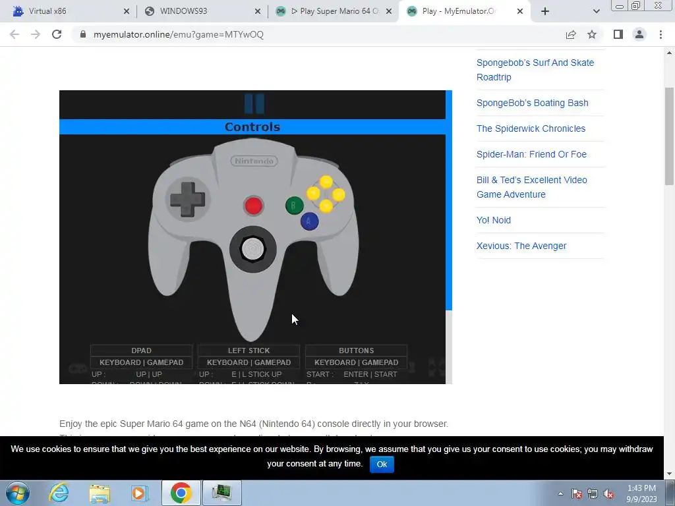Open the taskbar clock showing 1:43 PM
This screenshot has height=506, width=675.
tap(641, 493)
